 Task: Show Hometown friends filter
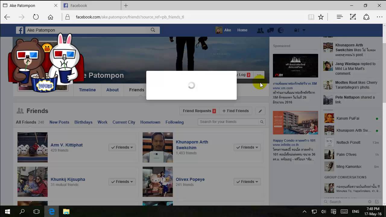click(x=150, y=122)
